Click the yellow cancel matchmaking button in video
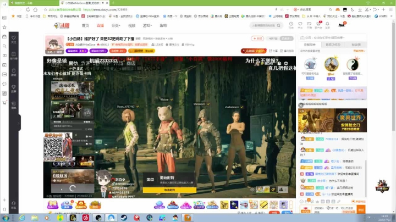This screenshot has height=222, width=396. point(169,190)
